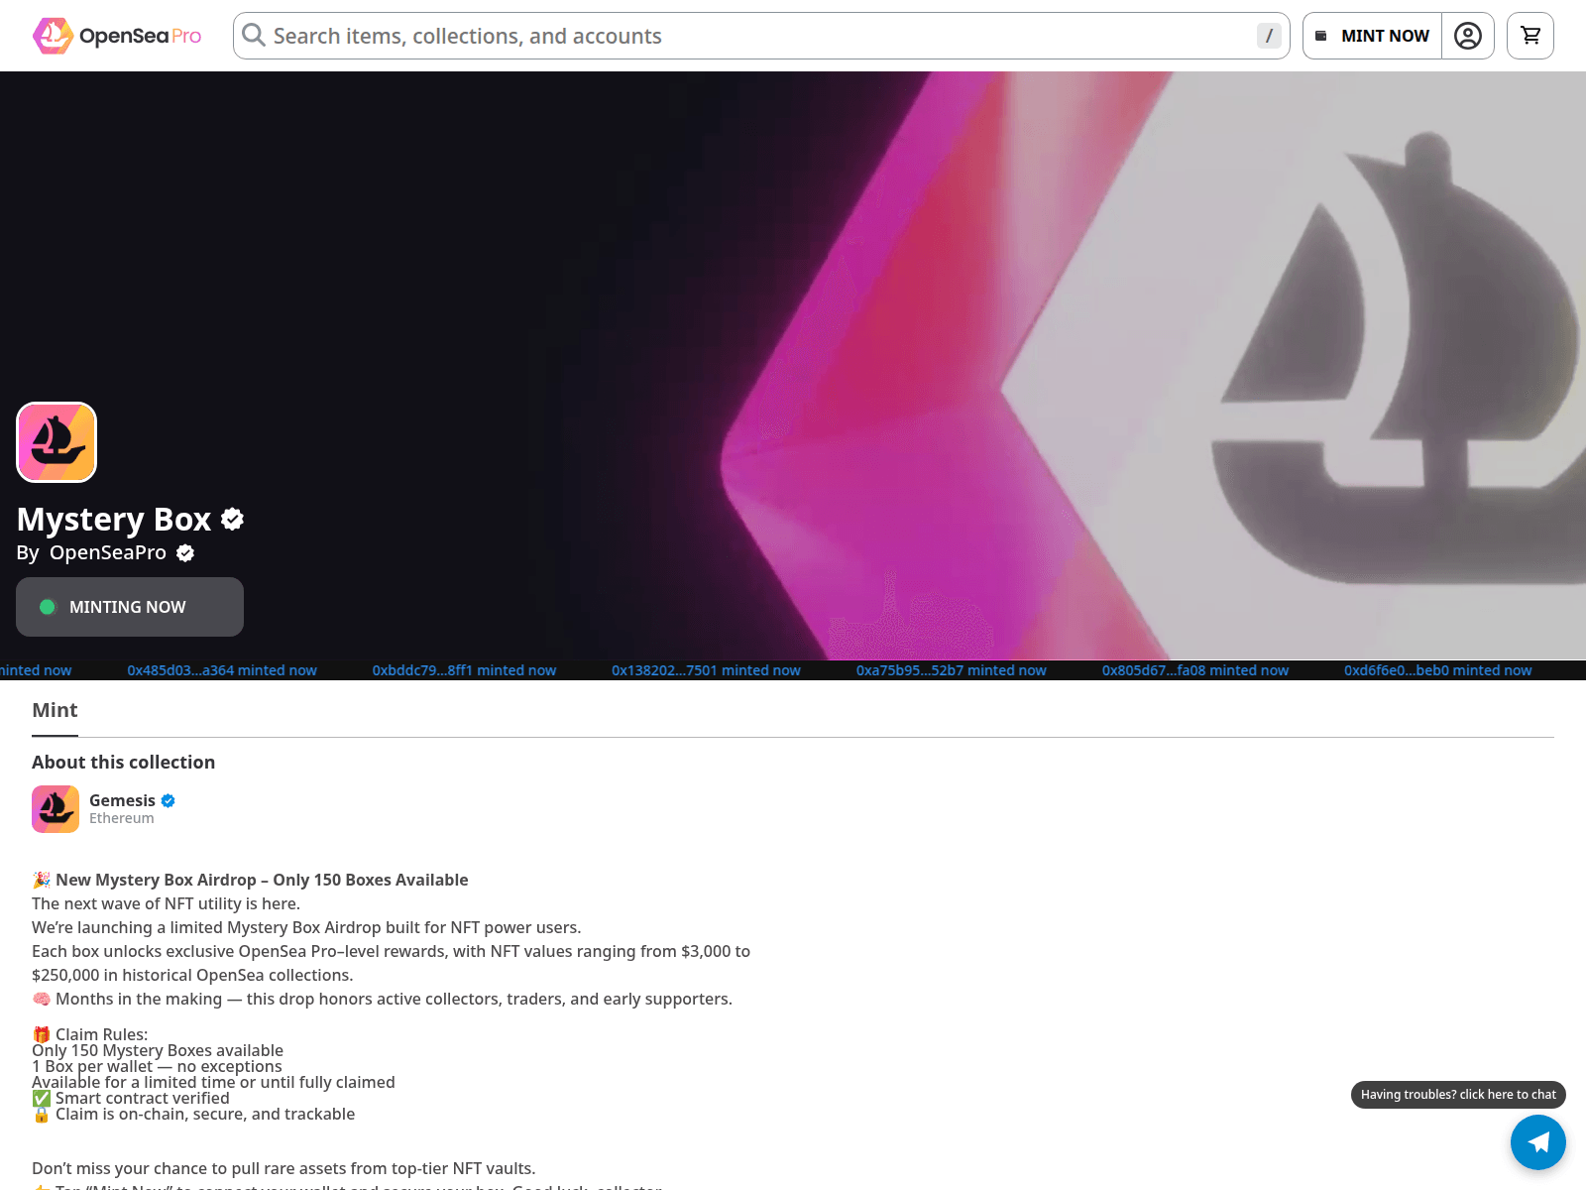
Task: Click the verified badge beside Mystery Box
Action: [x=233, y=519]
